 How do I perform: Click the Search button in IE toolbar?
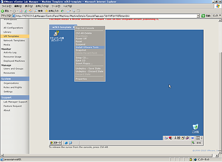tap(38, 11)
